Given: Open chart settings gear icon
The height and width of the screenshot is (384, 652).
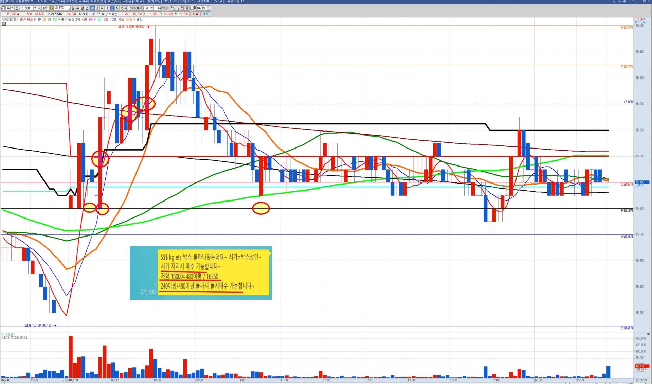Looking at the screenshot, I should click(187, 8).
